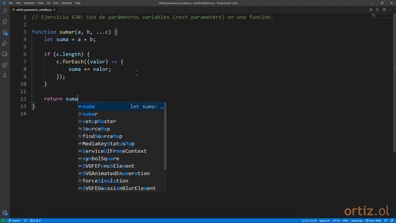Viewport: 396px width, 223px height.
Task: Click the notifications bell in status bar
Action: point(392,221)
